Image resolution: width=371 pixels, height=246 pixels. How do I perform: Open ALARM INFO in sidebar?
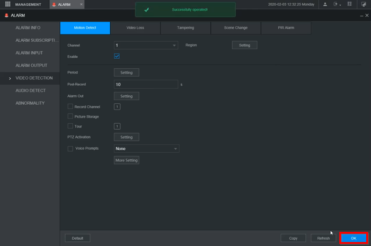pos(28,28)
